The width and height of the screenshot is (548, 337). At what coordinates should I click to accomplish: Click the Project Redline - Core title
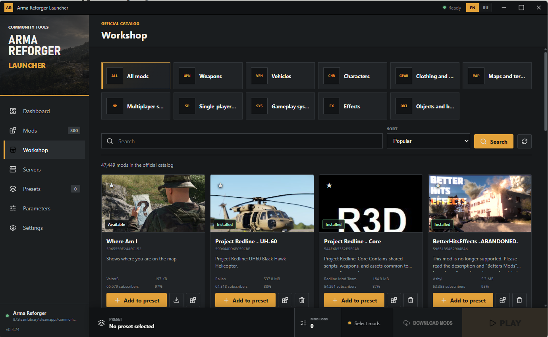tap(352, 241)
